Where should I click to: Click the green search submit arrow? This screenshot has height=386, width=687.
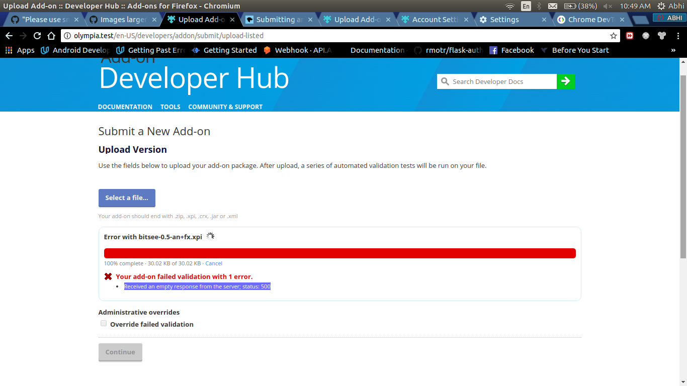tap(566, 81)
